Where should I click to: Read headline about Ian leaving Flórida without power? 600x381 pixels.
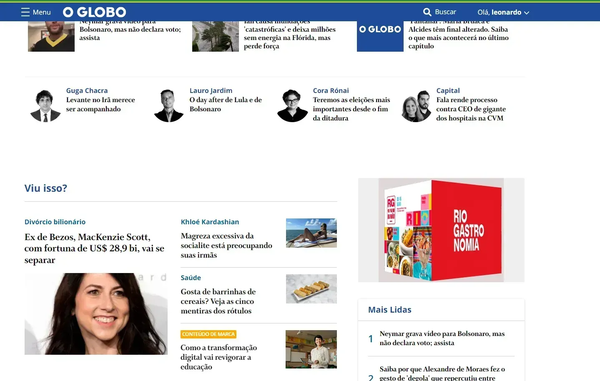290,35
